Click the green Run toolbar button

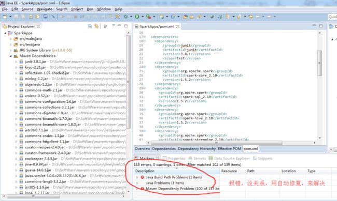[x=137, y=17]
